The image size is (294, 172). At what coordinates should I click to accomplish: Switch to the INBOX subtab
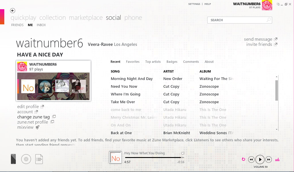pos(41,25)
